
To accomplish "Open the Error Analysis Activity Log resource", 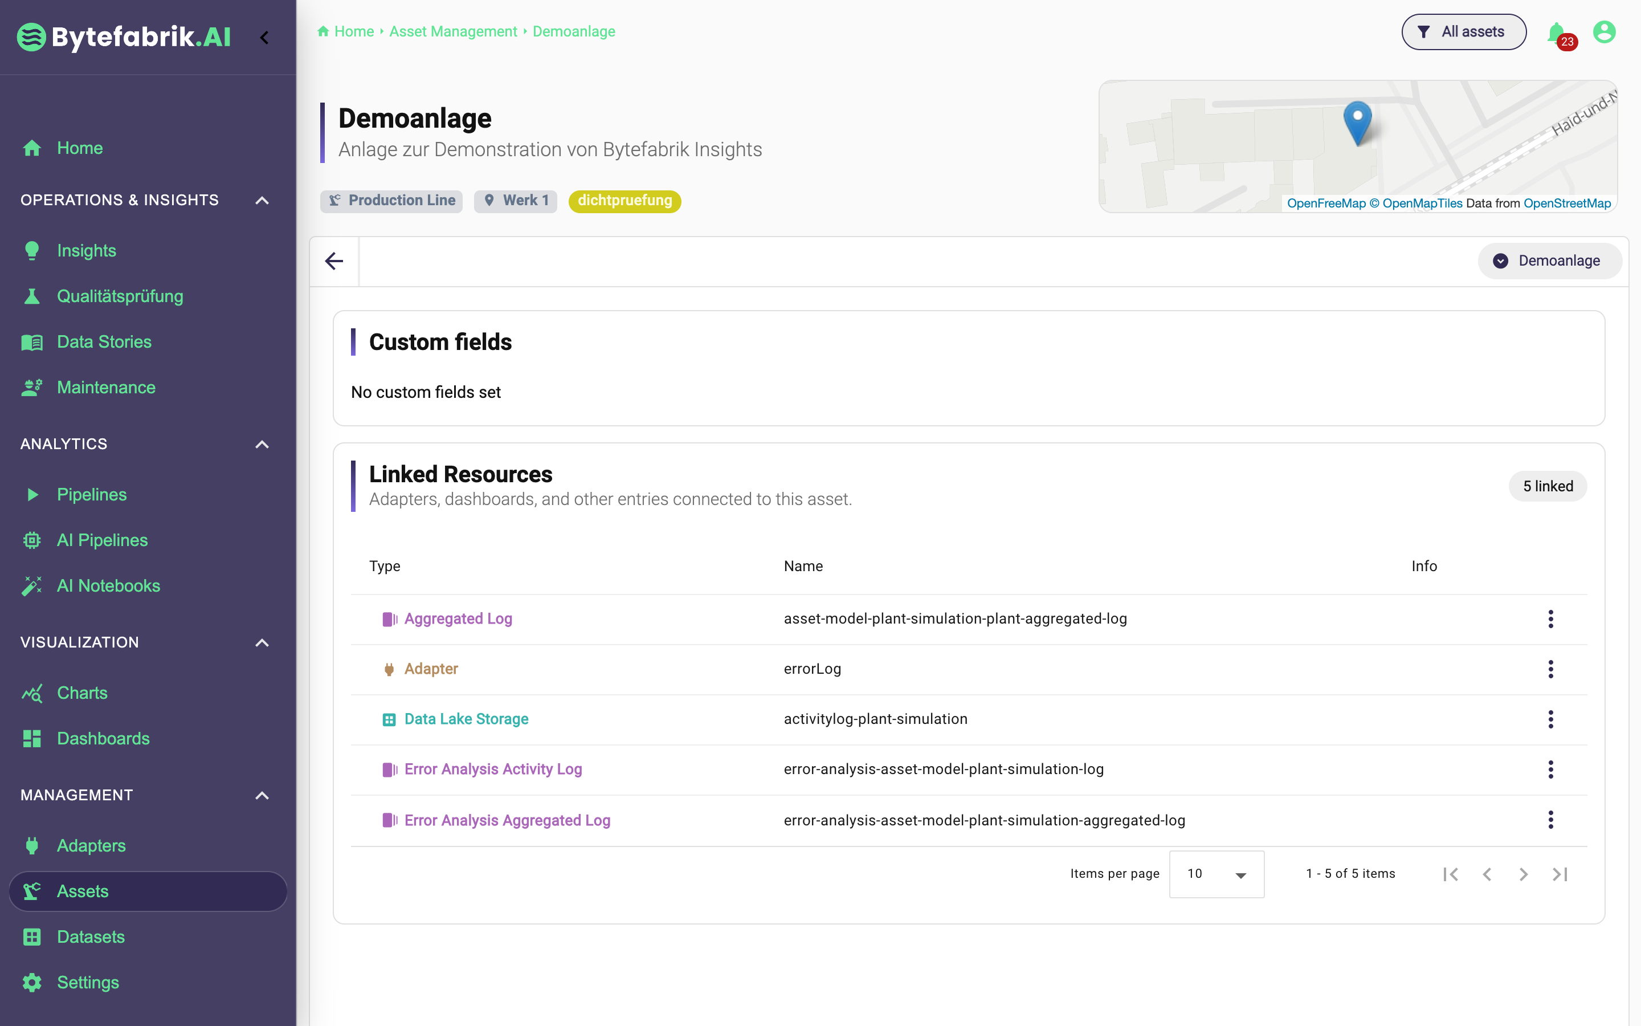I will (x=493, y=769).
